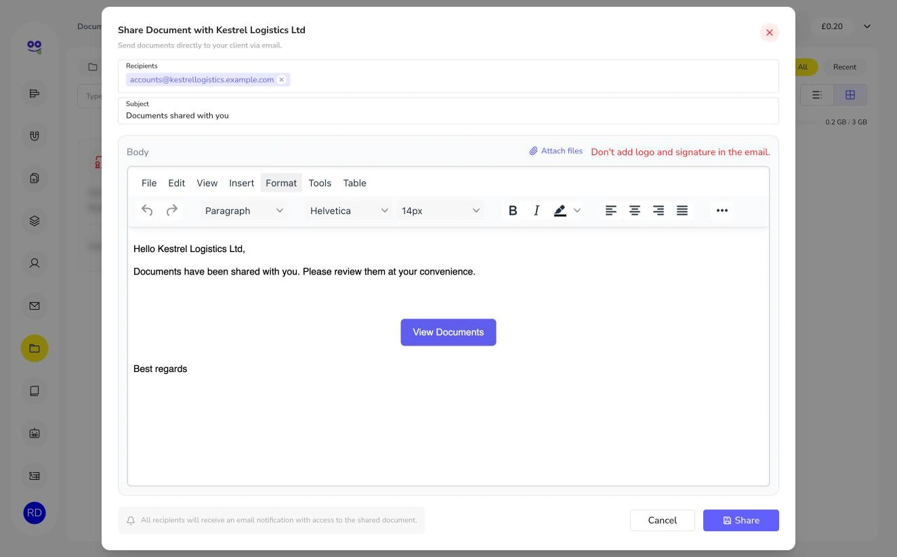Click into the Recipients field
The width and height of the screenshot is (897, 557).
(x=449, y=76)
